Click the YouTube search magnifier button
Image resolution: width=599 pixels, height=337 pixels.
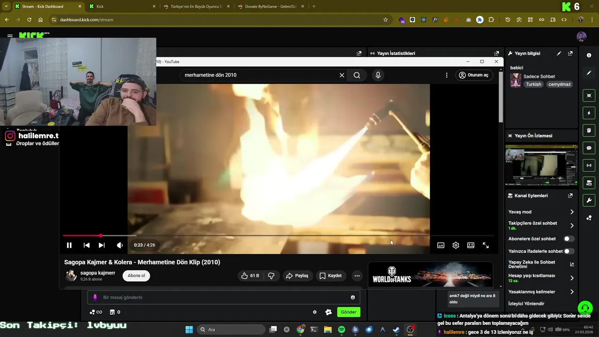(x=357, y=75)
